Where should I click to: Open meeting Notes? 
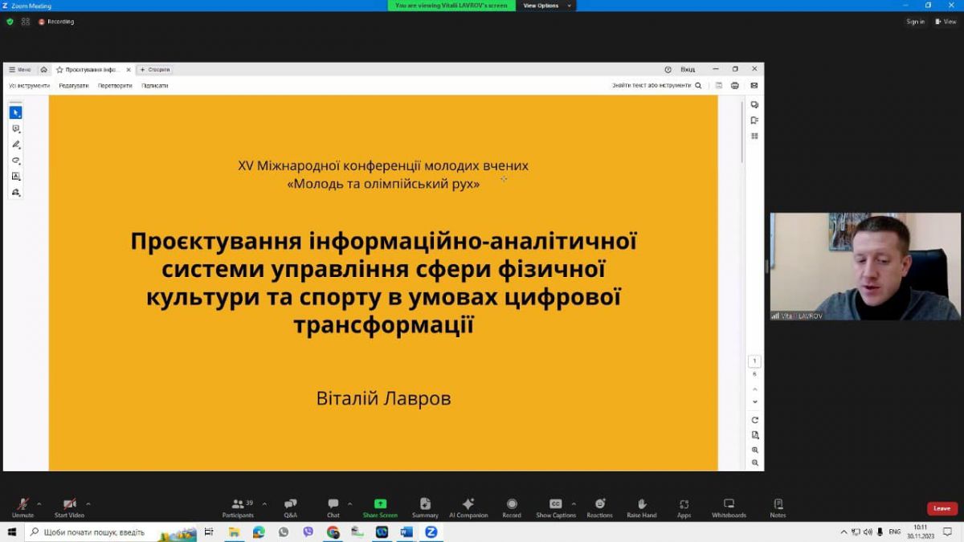pos(778,507)
